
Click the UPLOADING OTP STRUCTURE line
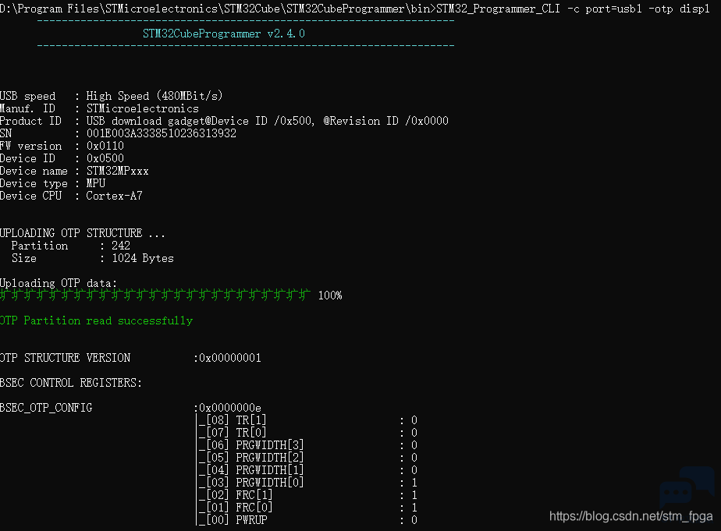82,233
